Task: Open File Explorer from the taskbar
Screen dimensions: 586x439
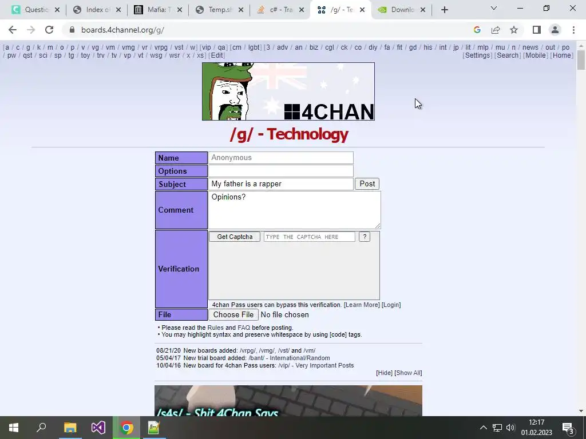Action: [70, 428]
